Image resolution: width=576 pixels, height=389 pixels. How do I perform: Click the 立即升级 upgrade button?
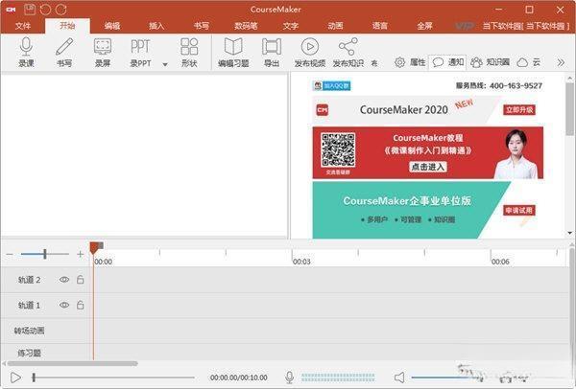519,109
